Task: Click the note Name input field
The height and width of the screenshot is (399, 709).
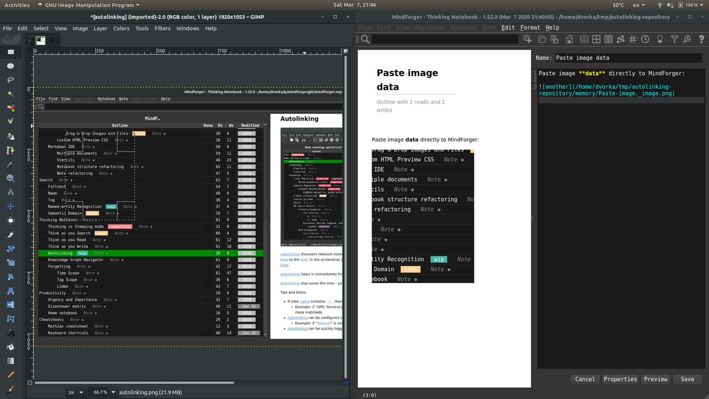Action: coord(629,58)
